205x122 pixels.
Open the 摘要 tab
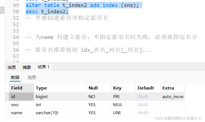pyautogui.click(x=28, y=67)
